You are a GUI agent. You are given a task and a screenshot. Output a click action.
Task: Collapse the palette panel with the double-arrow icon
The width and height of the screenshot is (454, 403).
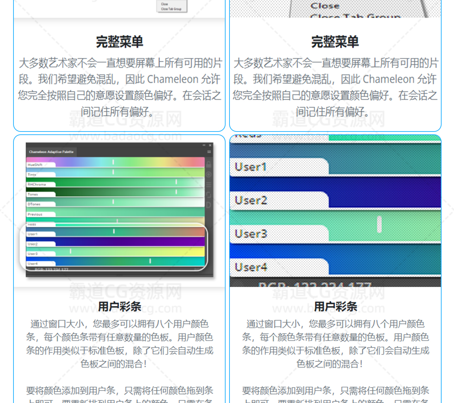(x=204, y=145)
